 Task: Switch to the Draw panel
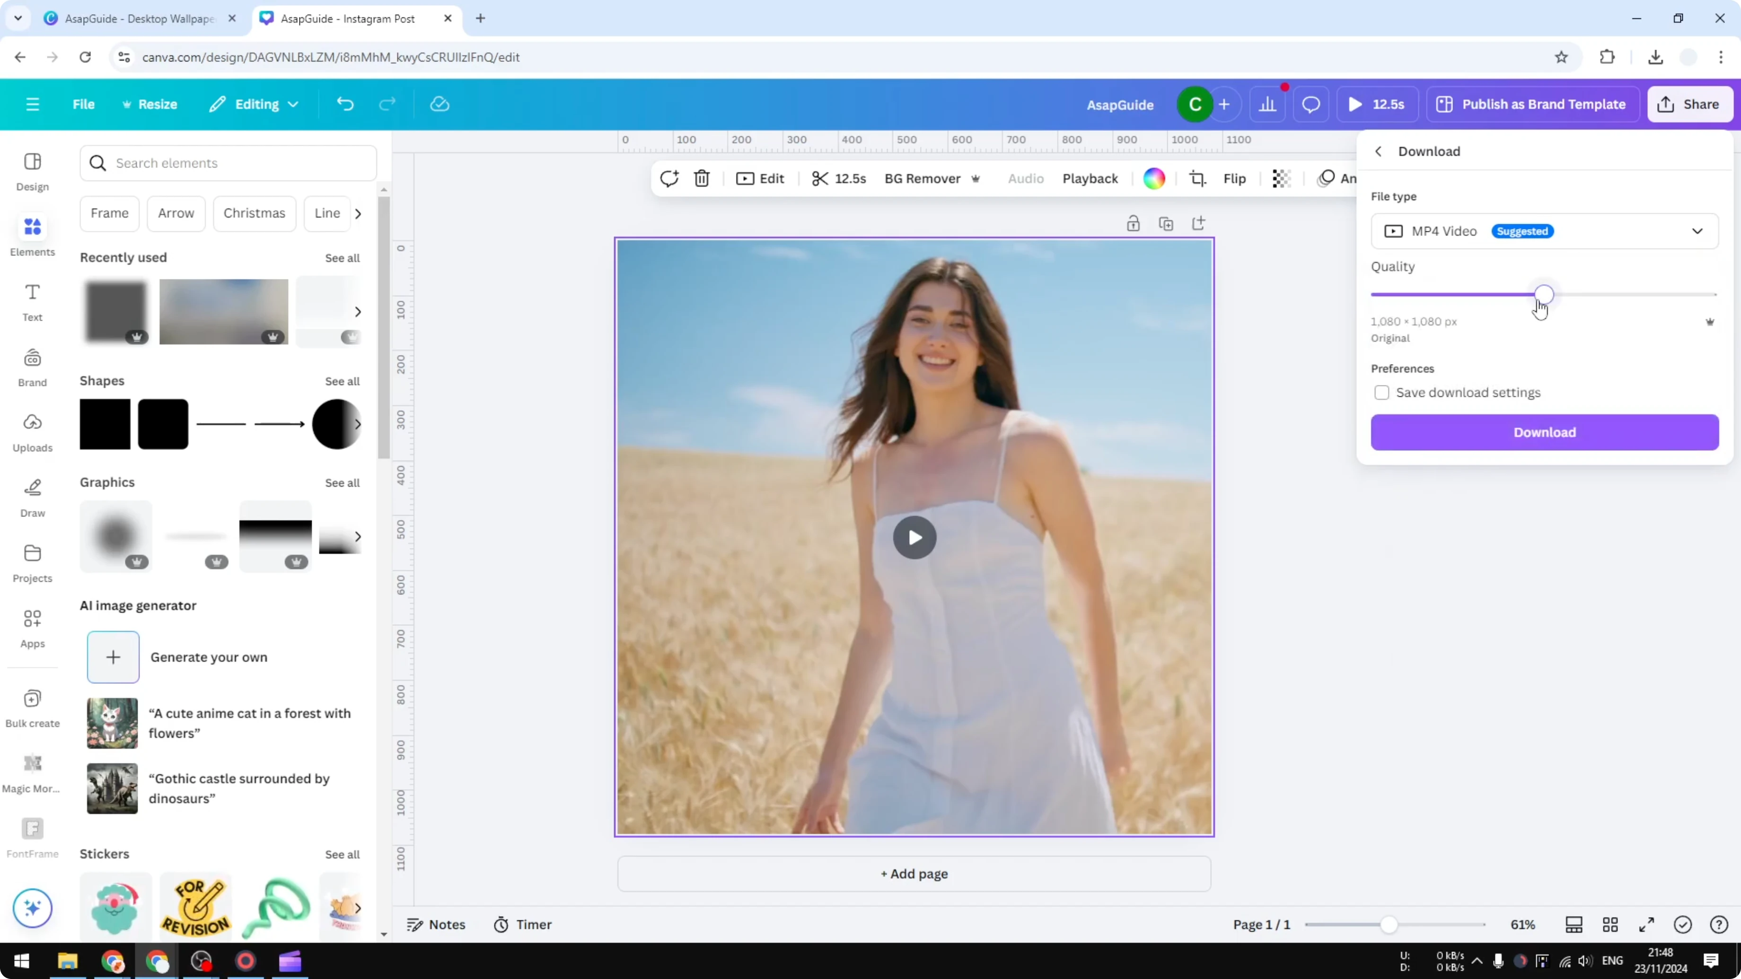click(32, 498)
